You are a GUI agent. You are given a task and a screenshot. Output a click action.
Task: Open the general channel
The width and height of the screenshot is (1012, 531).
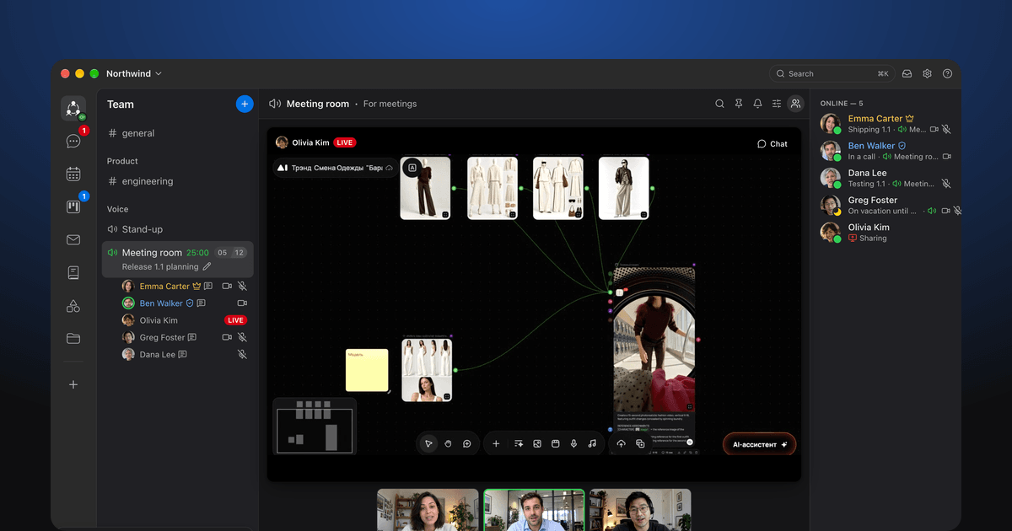[177, 133]
